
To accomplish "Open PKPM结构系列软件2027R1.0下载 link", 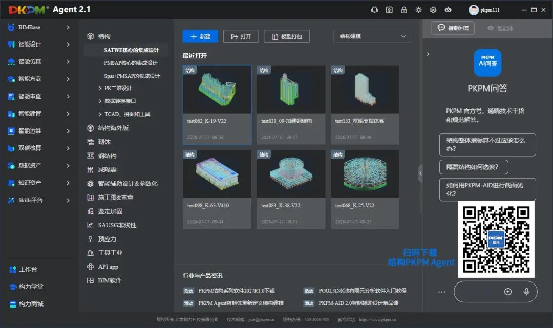I will pyautogui.click(x=236, y=291).
